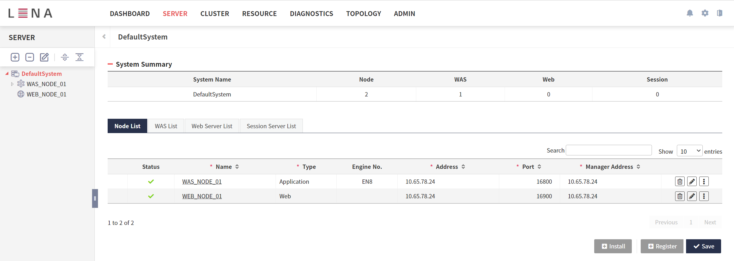The height and width of the screenshot is (261, 734).
Task: Open more options for WAS_NODE_01 row
Action: pos(704,181)
